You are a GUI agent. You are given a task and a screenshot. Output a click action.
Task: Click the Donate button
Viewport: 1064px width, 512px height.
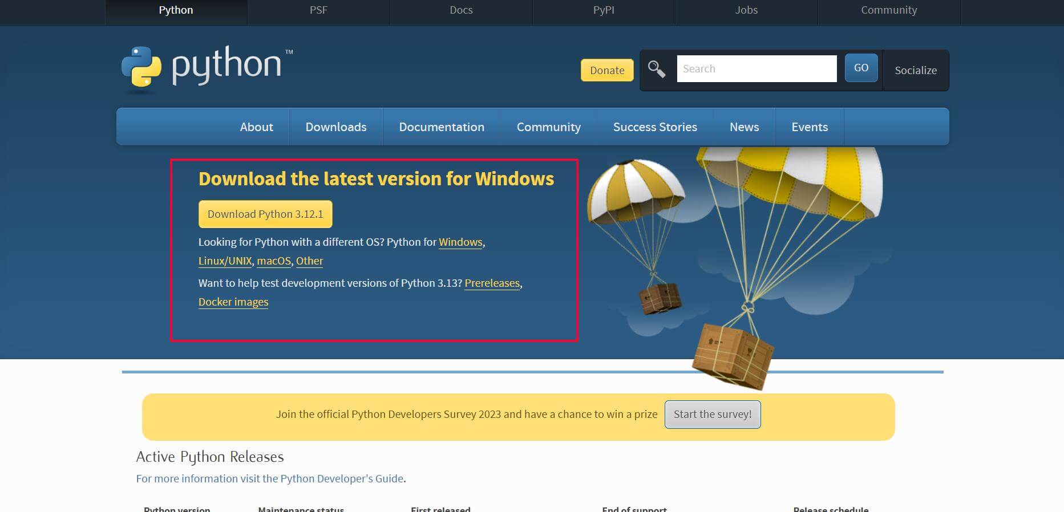[607, 70]
